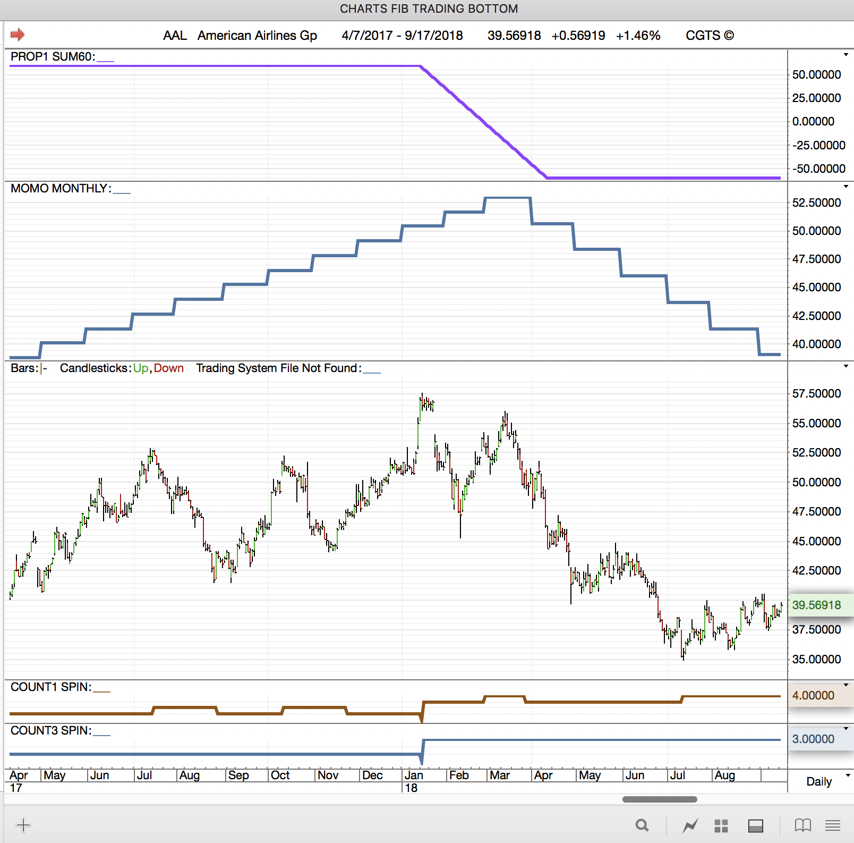Open the magnifier search tool
The height and width of the screenshot is (843, 854).
642,825
